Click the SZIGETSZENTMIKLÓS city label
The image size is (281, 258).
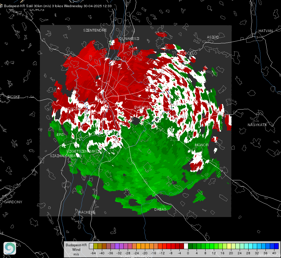[x=85, y=151]
